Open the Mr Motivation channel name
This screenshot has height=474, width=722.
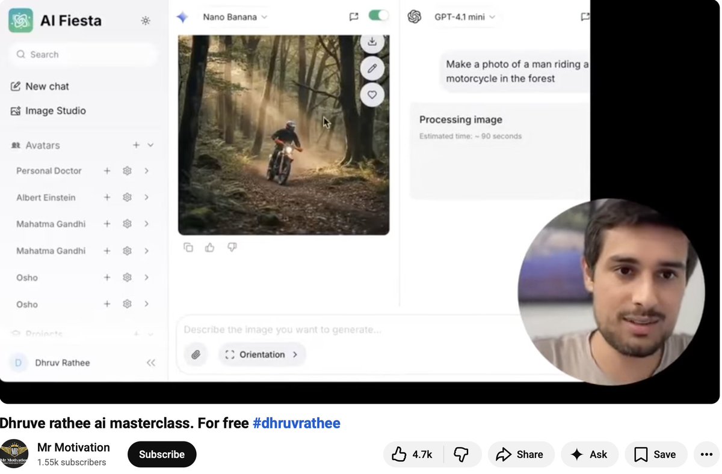[73, 448]
